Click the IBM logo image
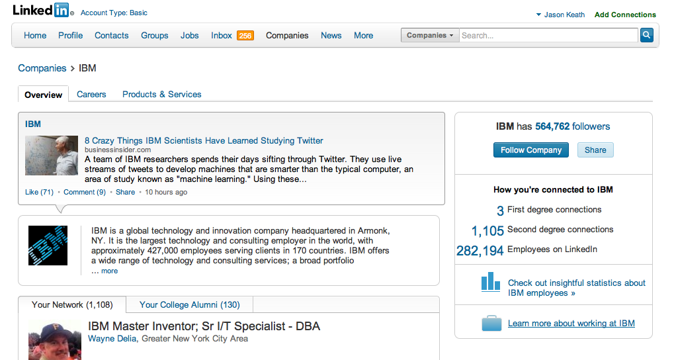The height and width of the screenshot is (360, 674). click(48, 246)
